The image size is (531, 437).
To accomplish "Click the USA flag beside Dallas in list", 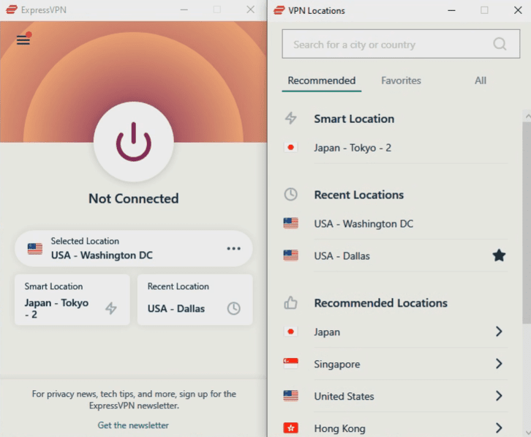I will pyautogui.click(x=290, y=255).
